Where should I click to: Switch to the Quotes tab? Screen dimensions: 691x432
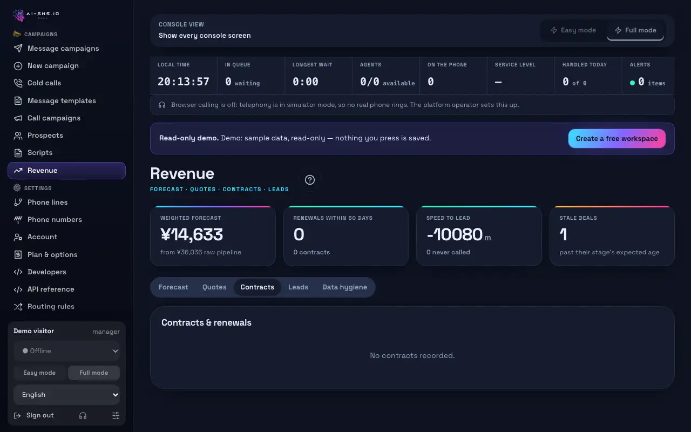[x=214, y=287]
